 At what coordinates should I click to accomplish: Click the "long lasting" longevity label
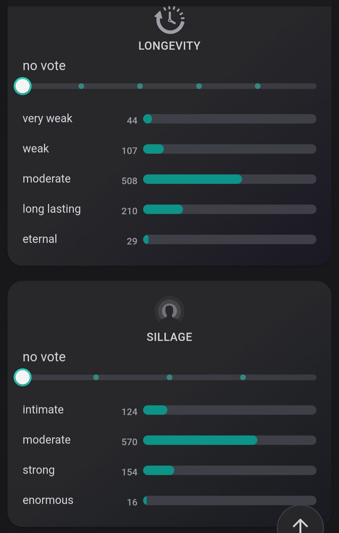52,209
